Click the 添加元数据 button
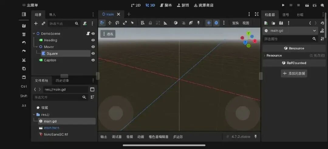 [x=294, y=73]
